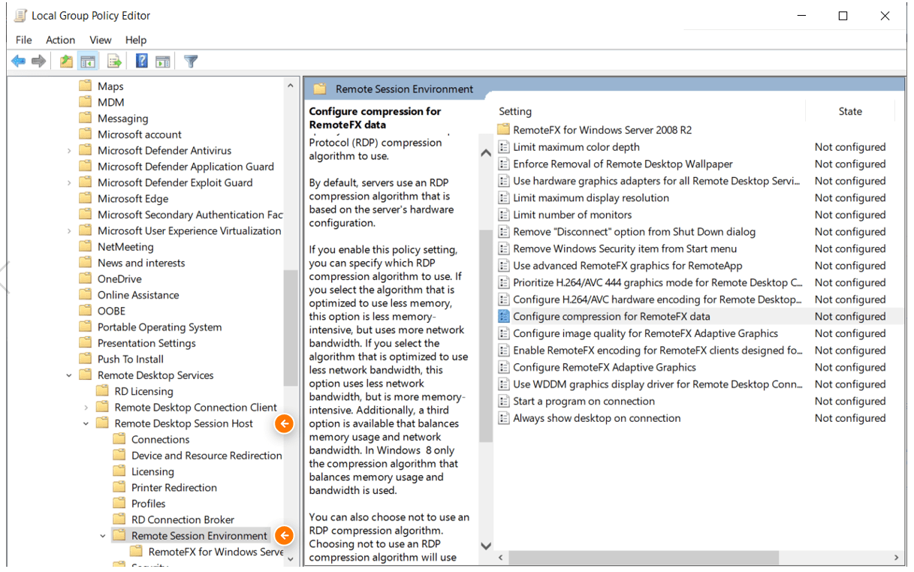Expand the Remote Desktop Connection Client node

(86, 408)
